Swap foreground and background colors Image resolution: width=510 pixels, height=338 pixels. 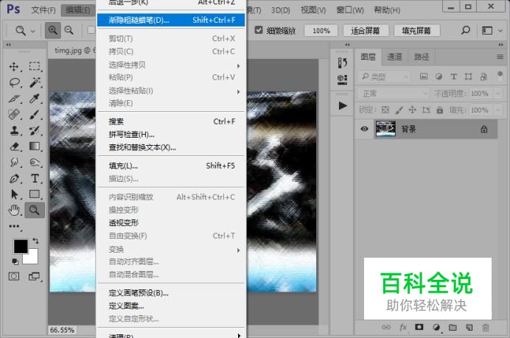[x=35, y=241]
